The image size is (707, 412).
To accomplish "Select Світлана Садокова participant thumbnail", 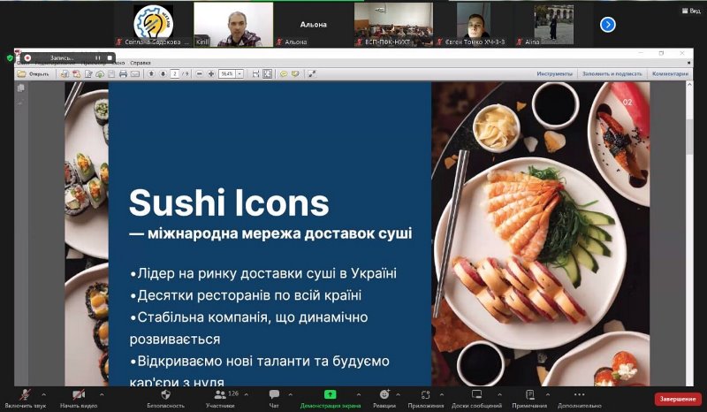I will 153,25.
